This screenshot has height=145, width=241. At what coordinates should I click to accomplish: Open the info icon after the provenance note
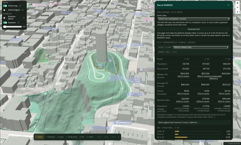(214, 117)
